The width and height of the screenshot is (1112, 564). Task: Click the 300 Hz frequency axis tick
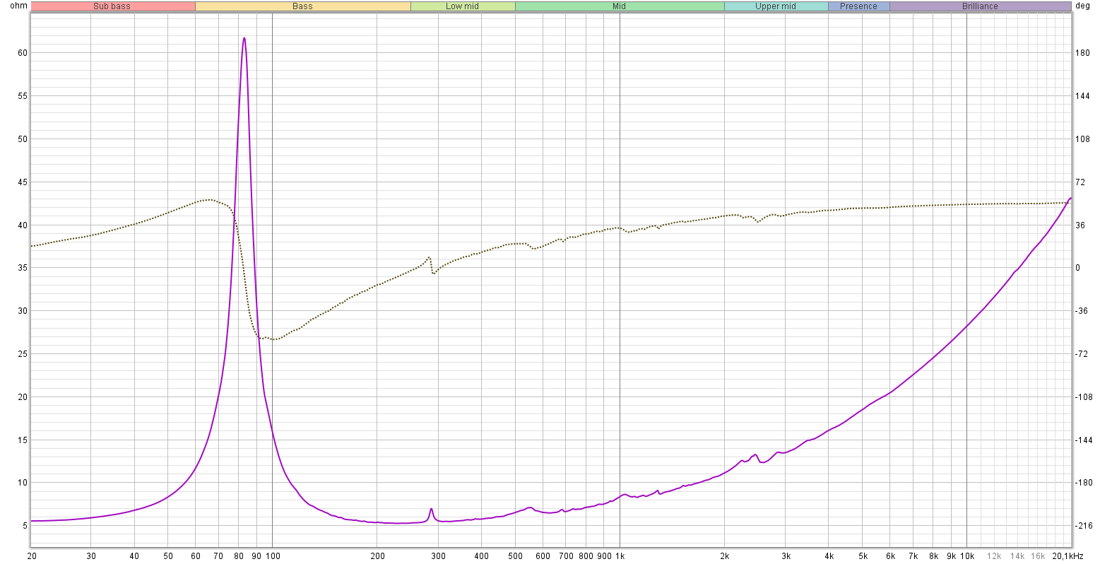pos(438,556)
